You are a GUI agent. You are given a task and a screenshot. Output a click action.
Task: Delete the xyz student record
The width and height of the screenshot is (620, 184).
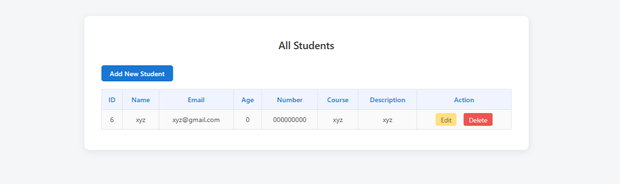pos(478,120)
